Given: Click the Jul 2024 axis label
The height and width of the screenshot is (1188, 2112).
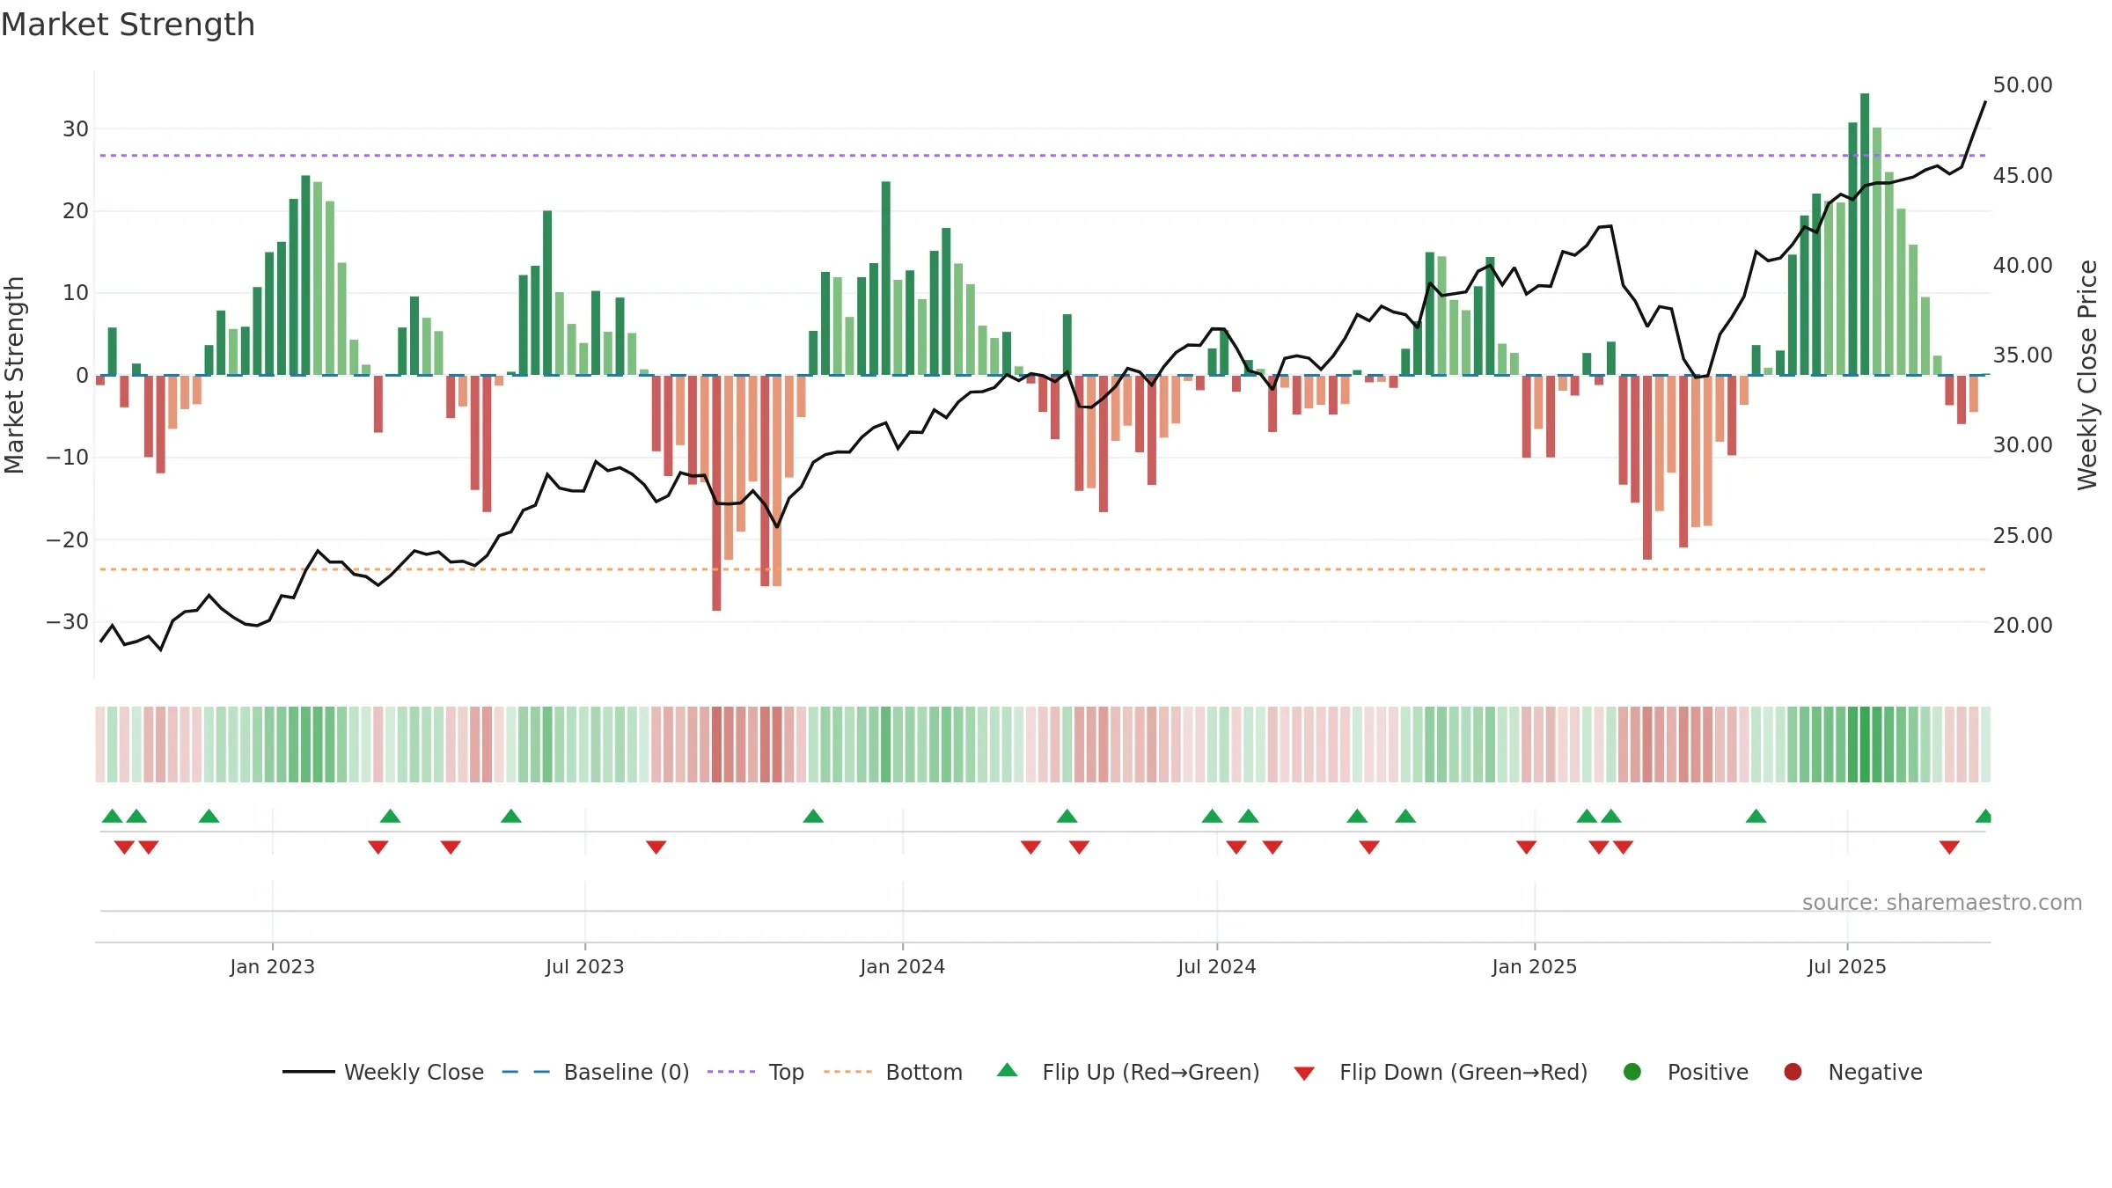Looking at the screenshot, I should click(x=1217, y=966).
